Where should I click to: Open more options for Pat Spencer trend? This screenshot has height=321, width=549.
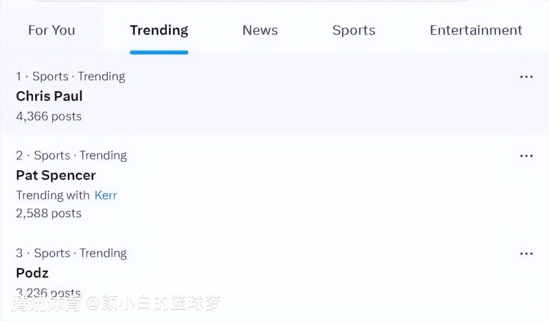[x=526, y=156]
